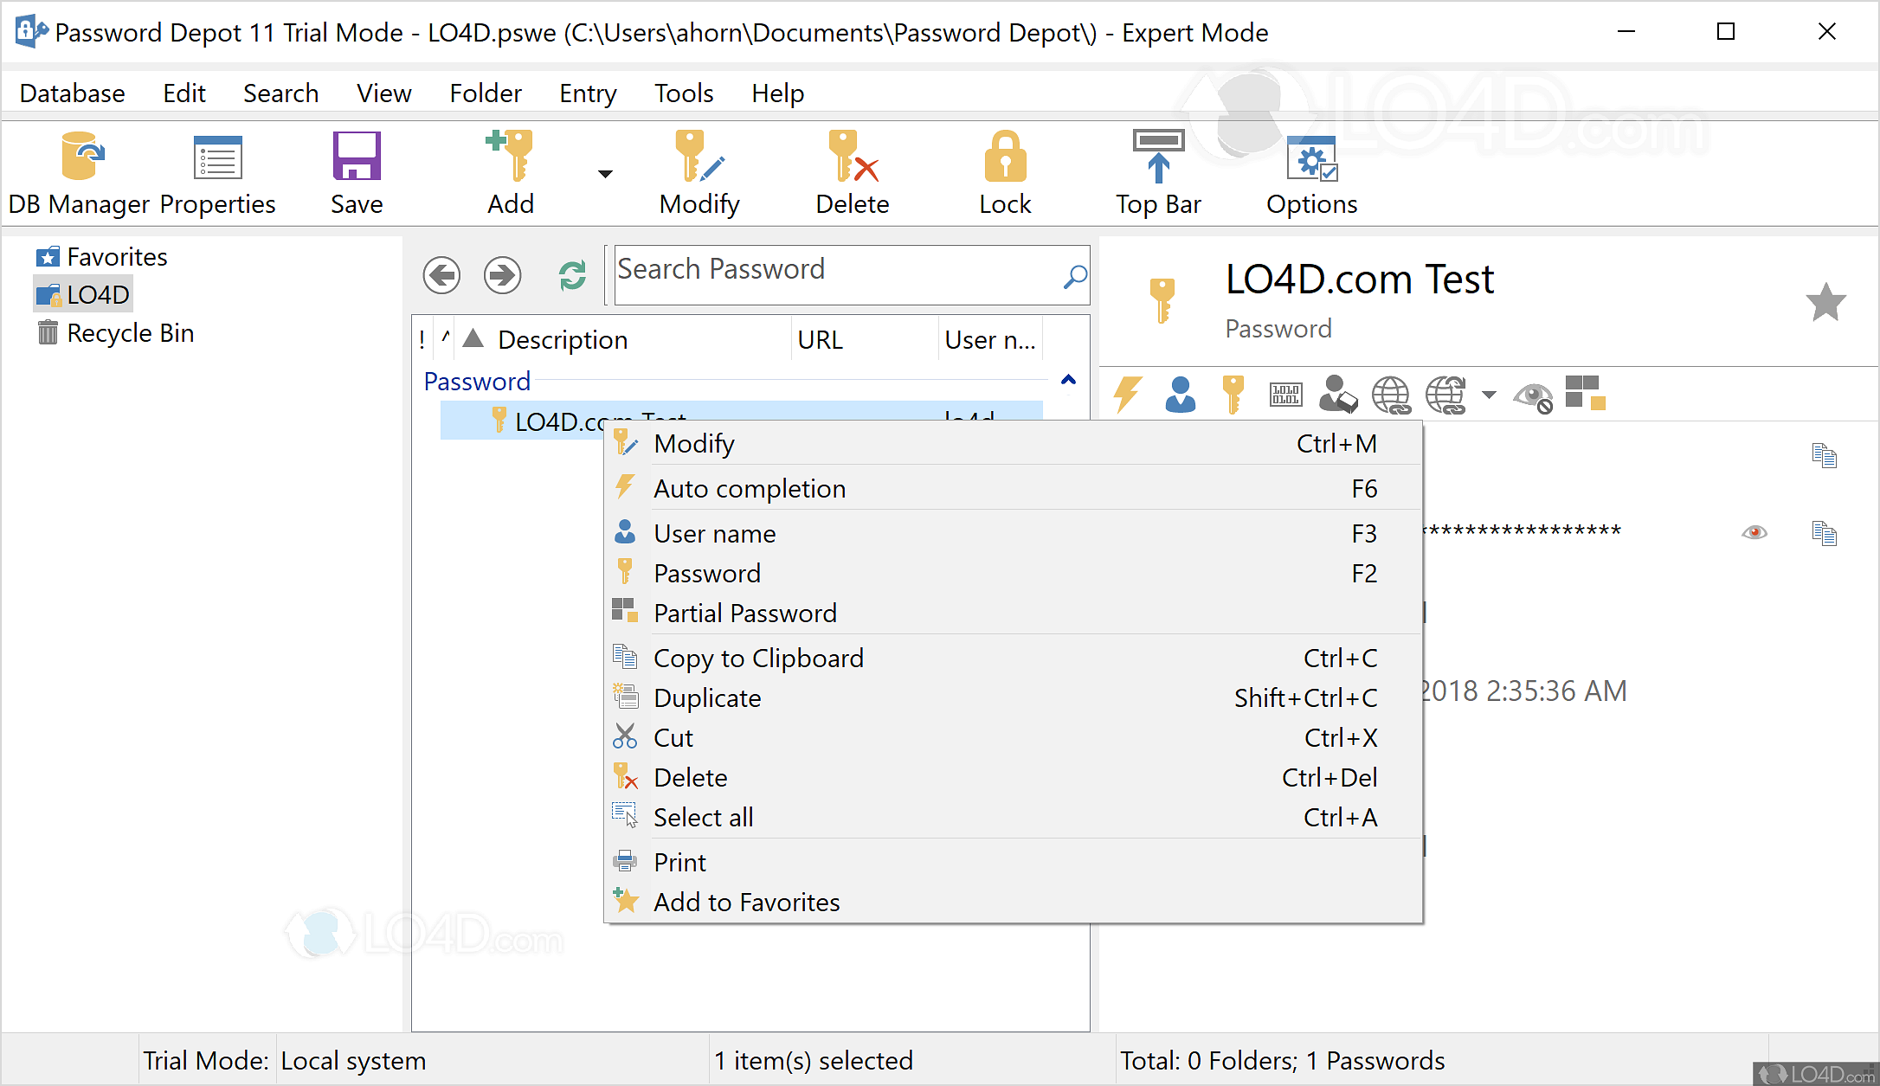The image size is (1880, 1086).
Task: Collapse the Password group chevron
Action: point(1068,380)
